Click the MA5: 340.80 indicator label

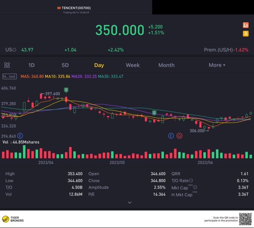tap(32, 76)
